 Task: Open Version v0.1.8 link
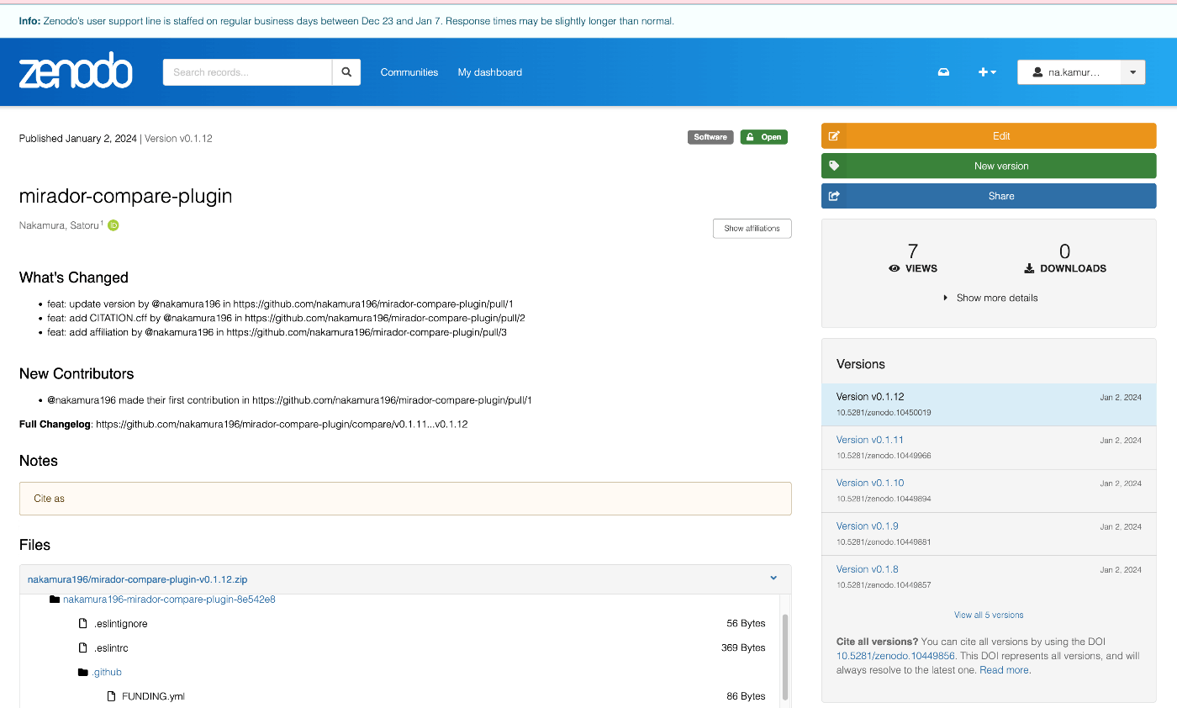(868, 569)
